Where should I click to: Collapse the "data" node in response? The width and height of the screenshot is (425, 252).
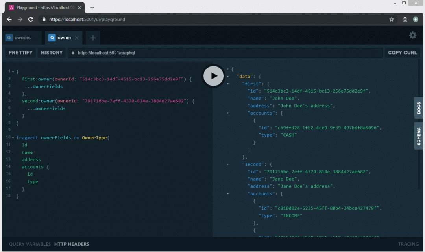point(228,77)
